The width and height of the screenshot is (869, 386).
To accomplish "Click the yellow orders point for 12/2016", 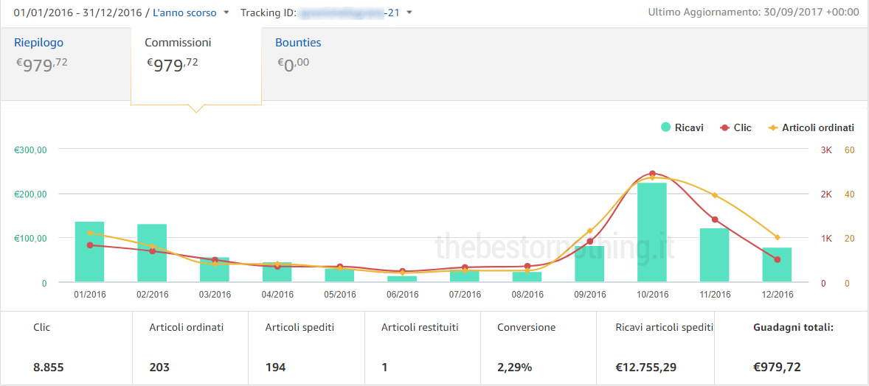I will point(777,237).
